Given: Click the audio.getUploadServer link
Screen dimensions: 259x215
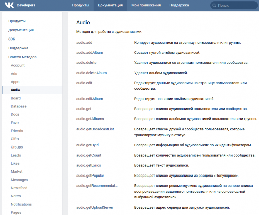Looking at the screenshot, I should 95,207.
